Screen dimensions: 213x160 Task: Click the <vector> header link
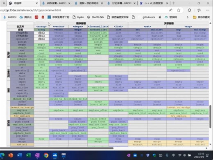point(59,27)
